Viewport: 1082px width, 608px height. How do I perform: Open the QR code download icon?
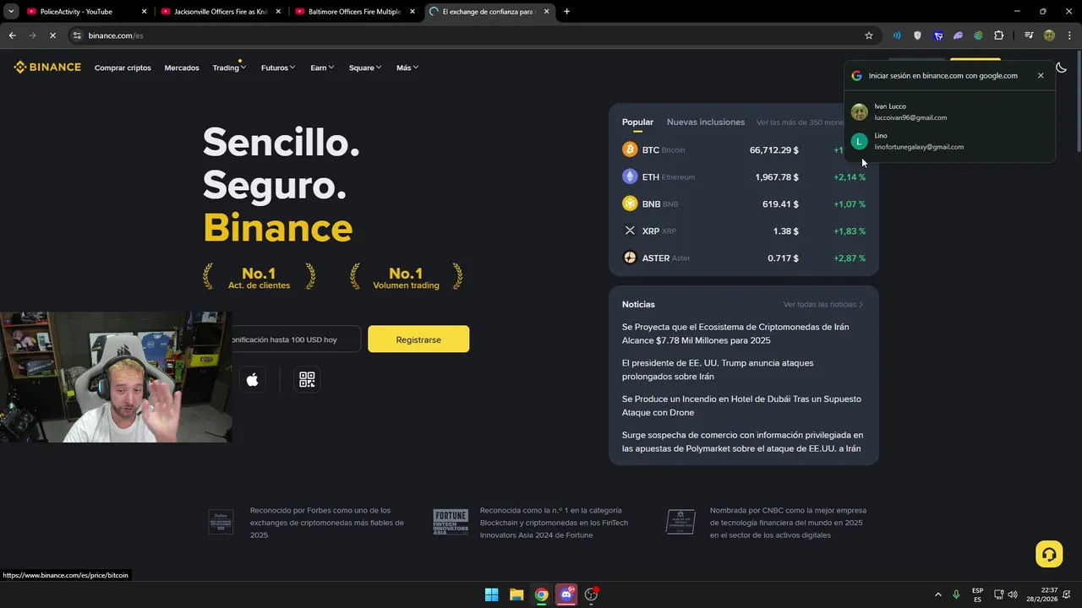[x=307, y=380]
